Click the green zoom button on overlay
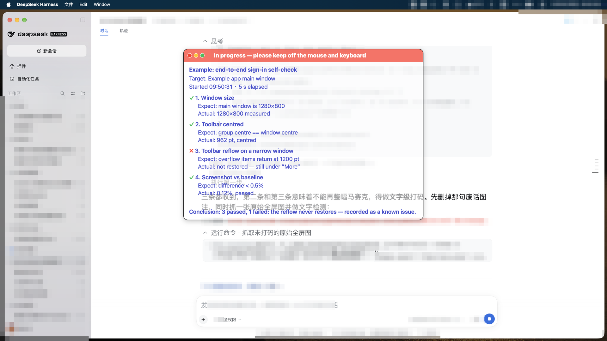The height and width of the screenshot is (341, 607). pos(202,56)
